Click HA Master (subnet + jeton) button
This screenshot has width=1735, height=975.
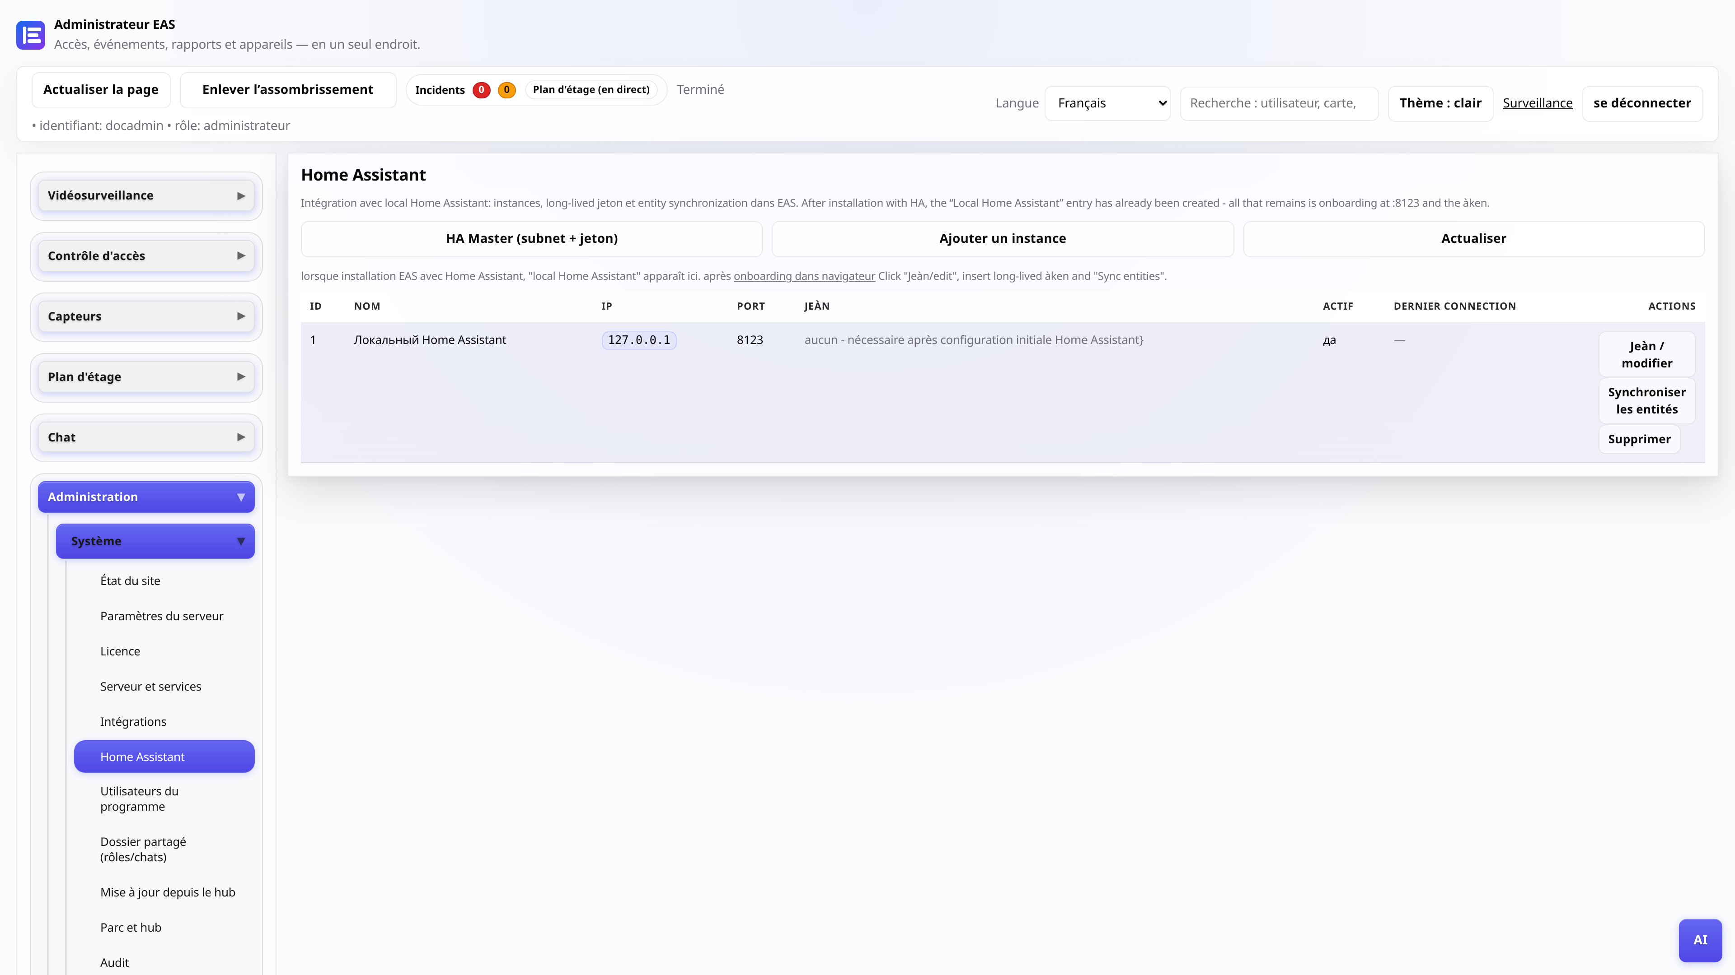pos(531,238)
